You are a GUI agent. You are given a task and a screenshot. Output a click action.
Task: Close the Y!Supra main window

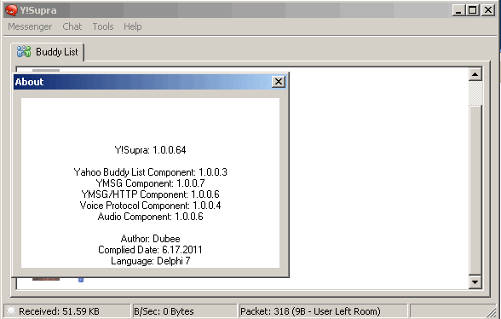tap(488, 10)
